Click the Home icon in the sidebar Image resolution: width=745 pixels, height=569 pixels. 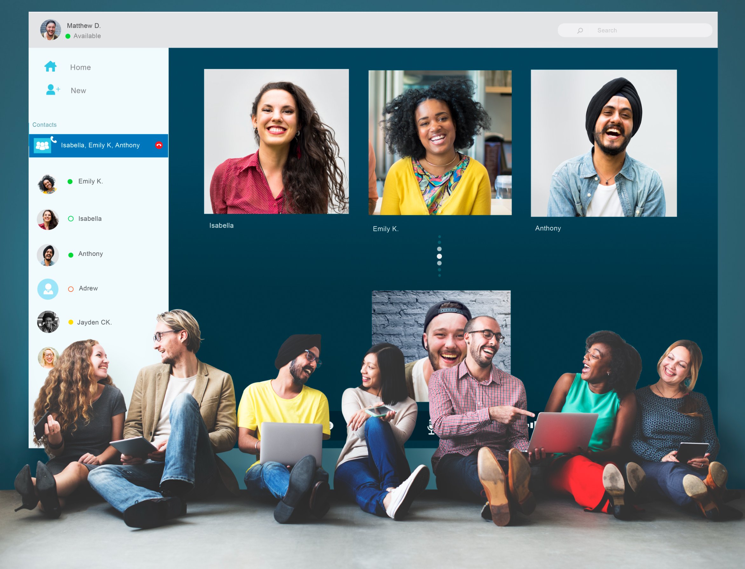(50, 67)
